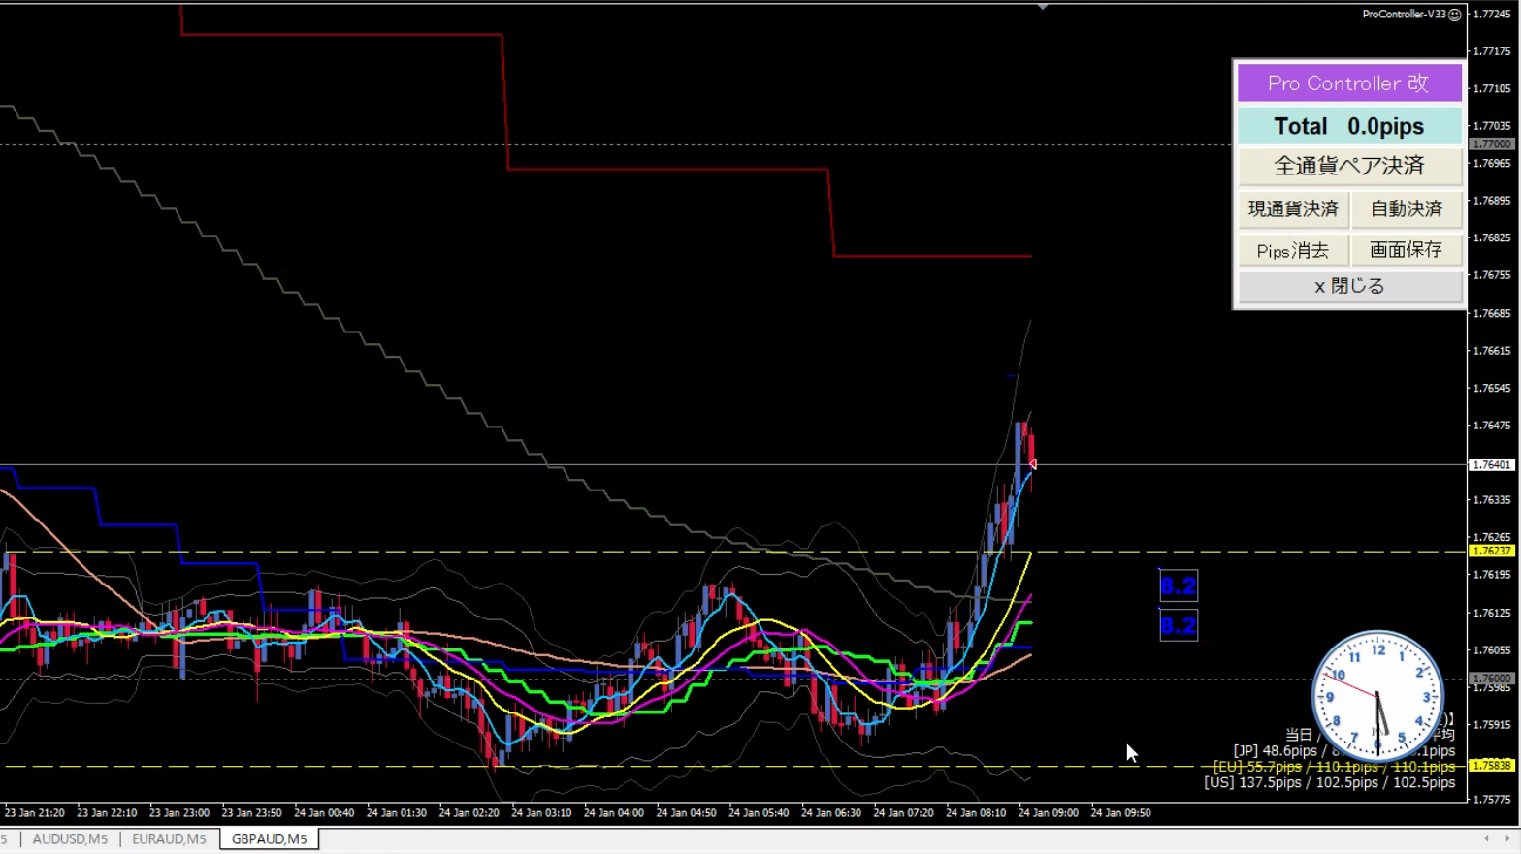Click the 1.76685 price scale value

click(x=1492, y=314)
